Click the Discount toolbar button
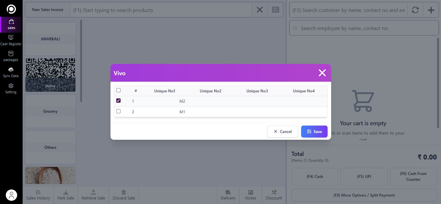This screenshot has width=441, height=204. (274, 195)
